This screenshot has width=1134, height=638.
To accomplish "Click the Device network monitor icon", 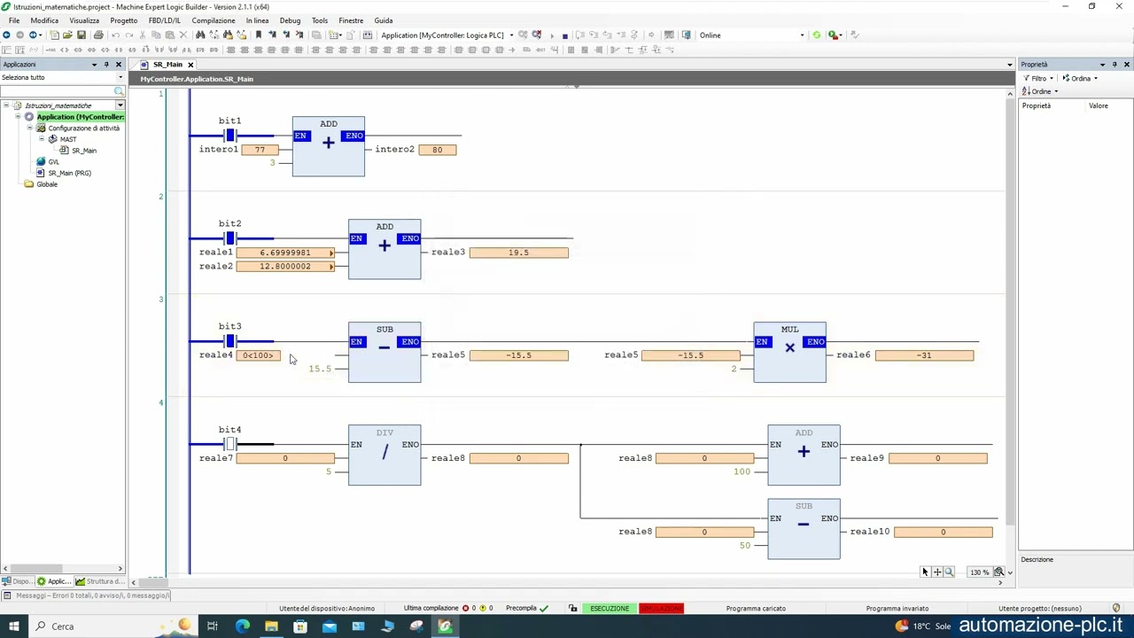I will point(687,35).
